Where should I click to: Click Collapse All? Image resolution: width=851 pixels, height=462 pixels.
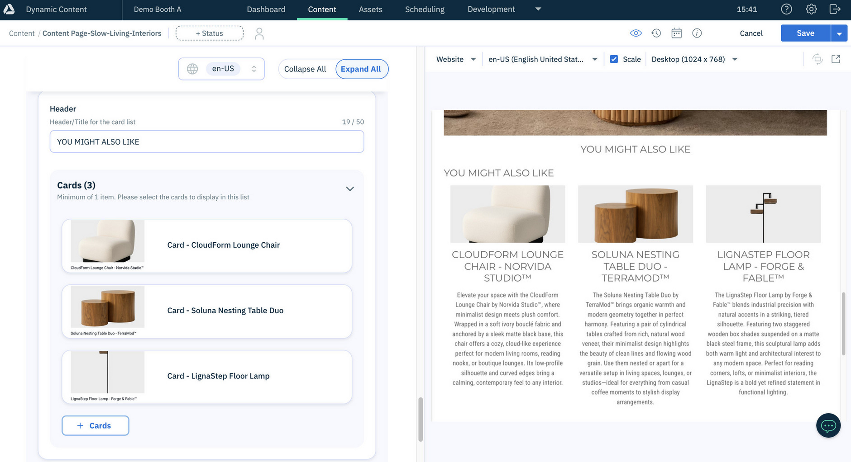pos(305,69)
